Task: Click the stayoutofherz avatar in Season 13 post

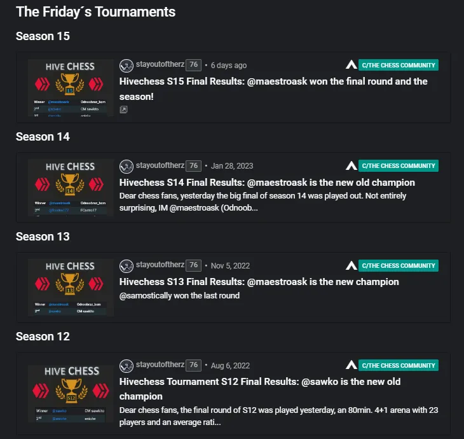Action: (126, 265)
